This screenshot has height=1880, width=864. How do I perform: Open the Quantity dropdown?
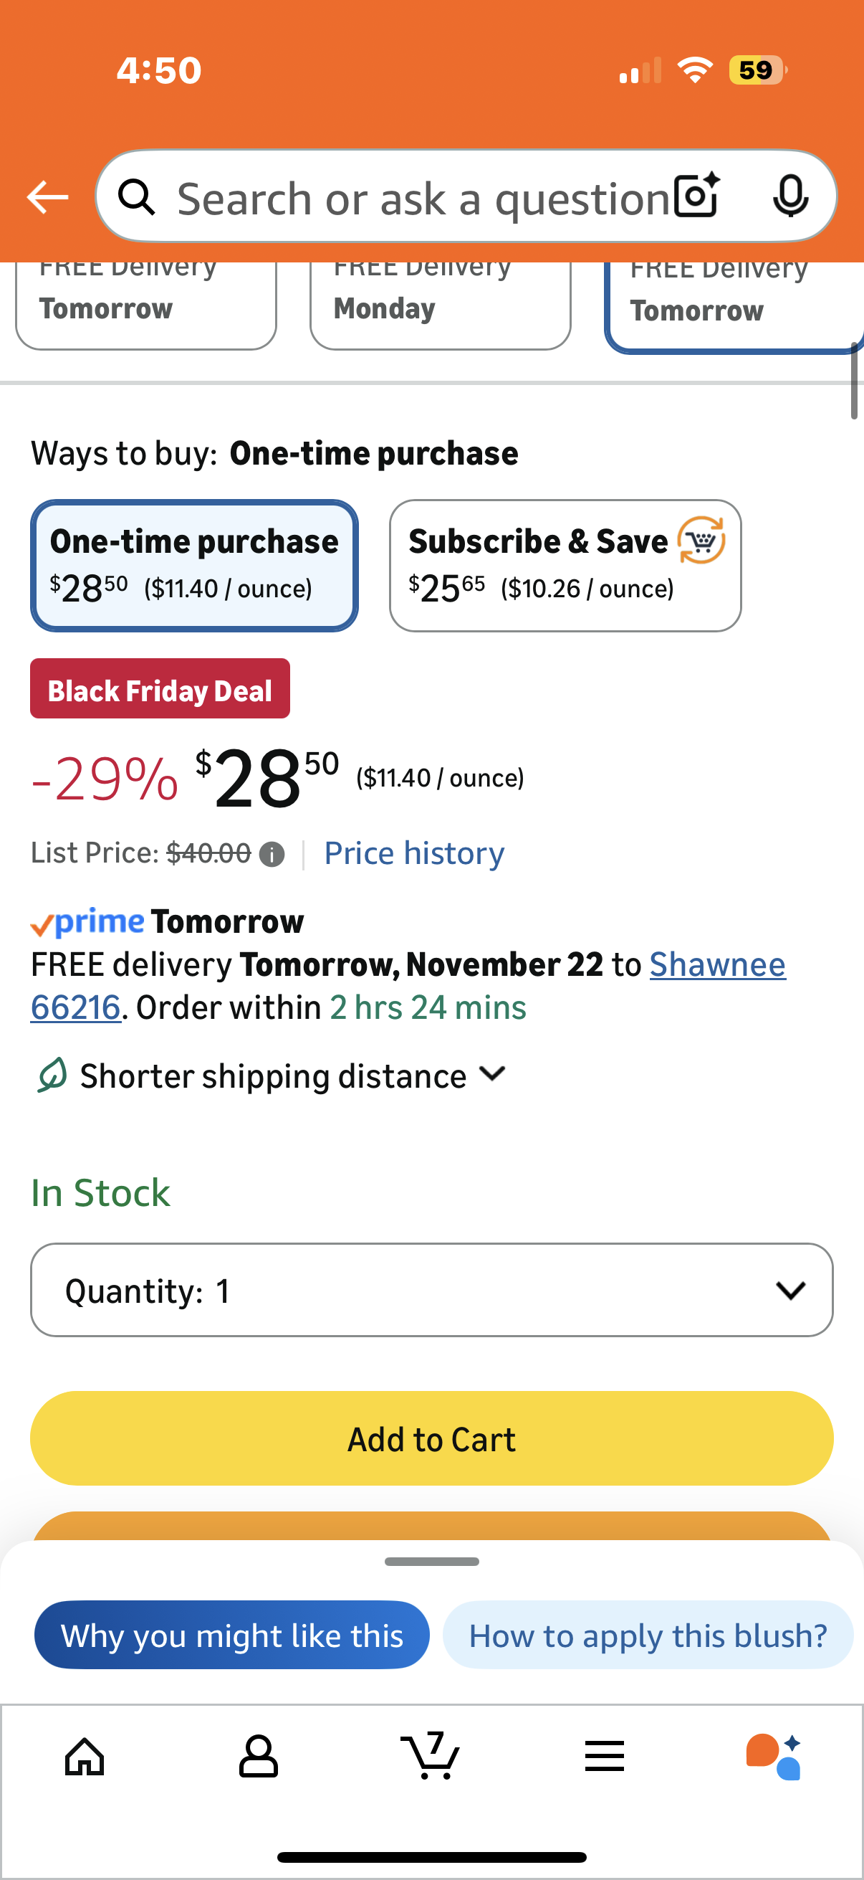click(431, 1290)
